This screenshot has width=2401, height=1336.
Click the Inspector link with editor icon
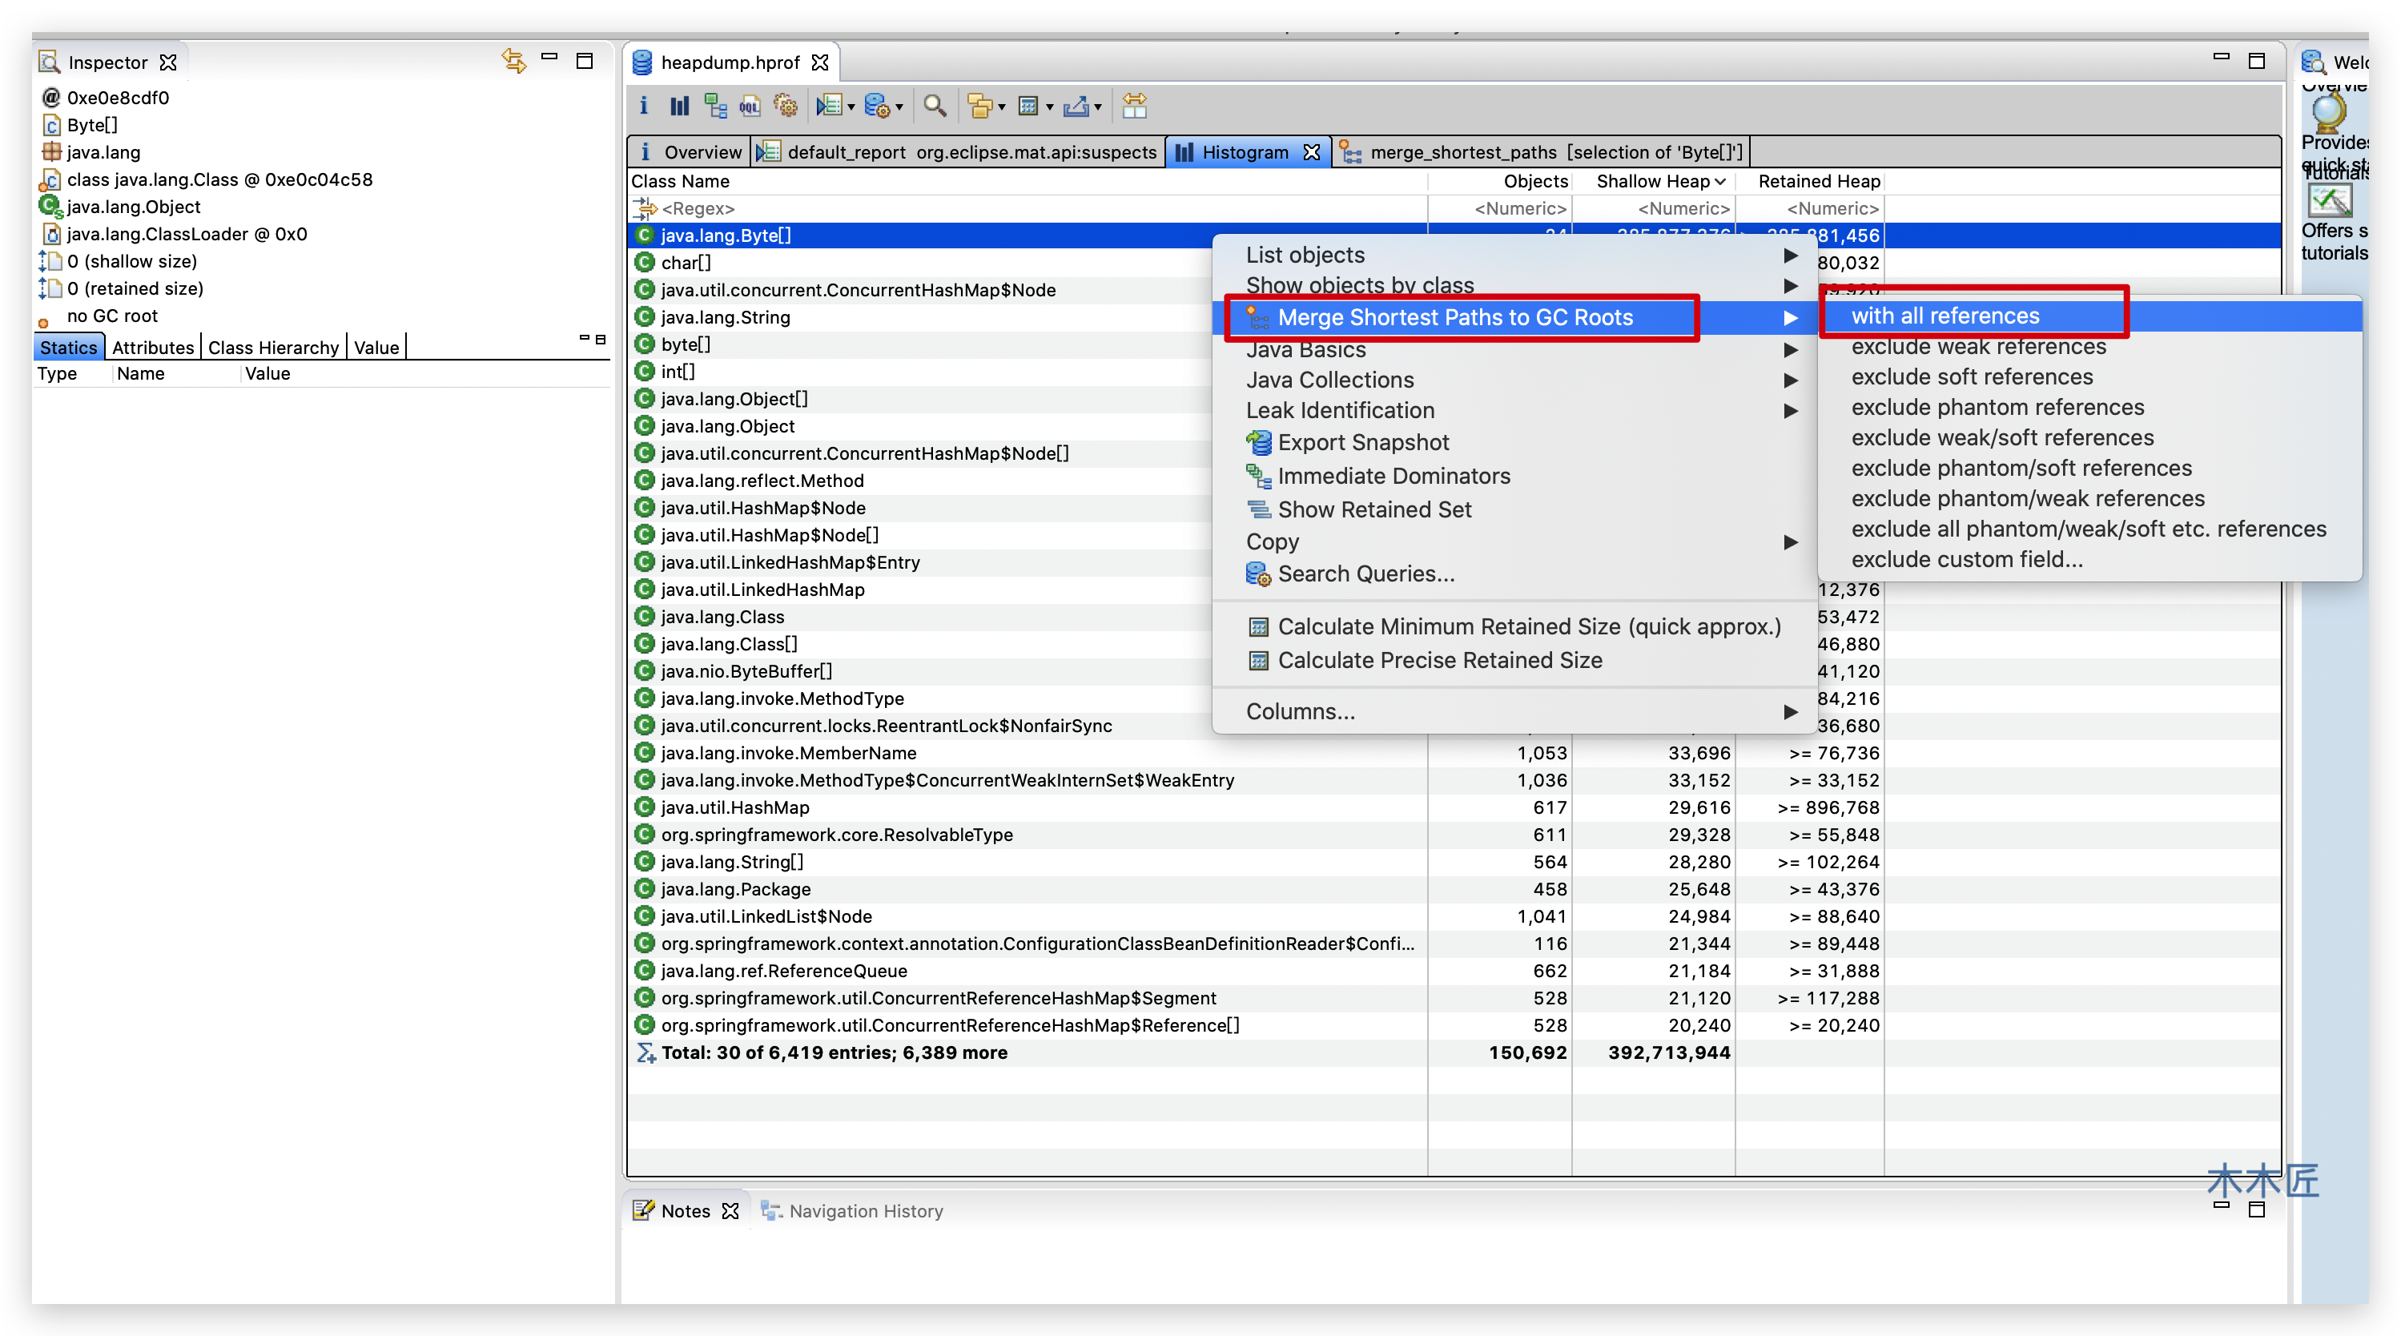pyautogui.click(x=513, y=62)
